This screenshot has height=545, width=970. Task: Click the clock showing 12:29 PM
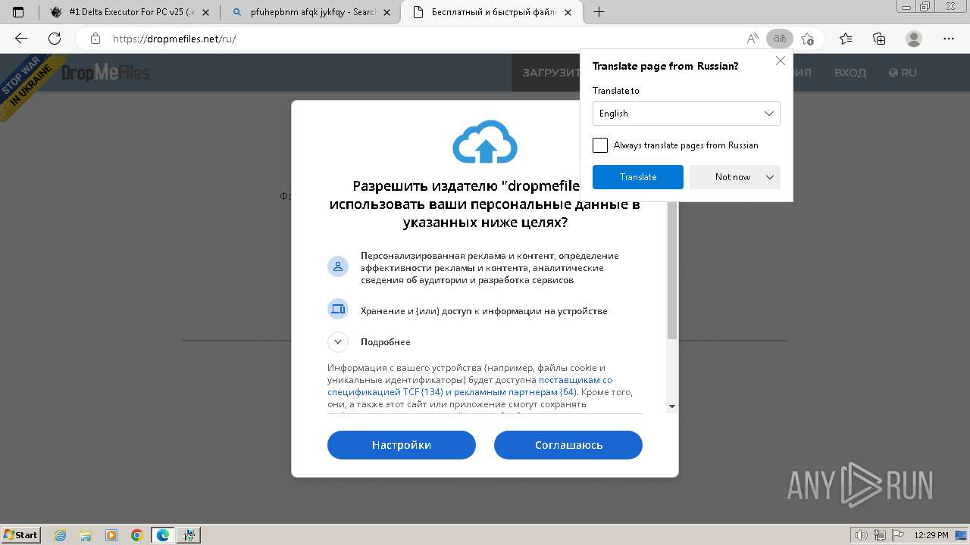point(931,535)
